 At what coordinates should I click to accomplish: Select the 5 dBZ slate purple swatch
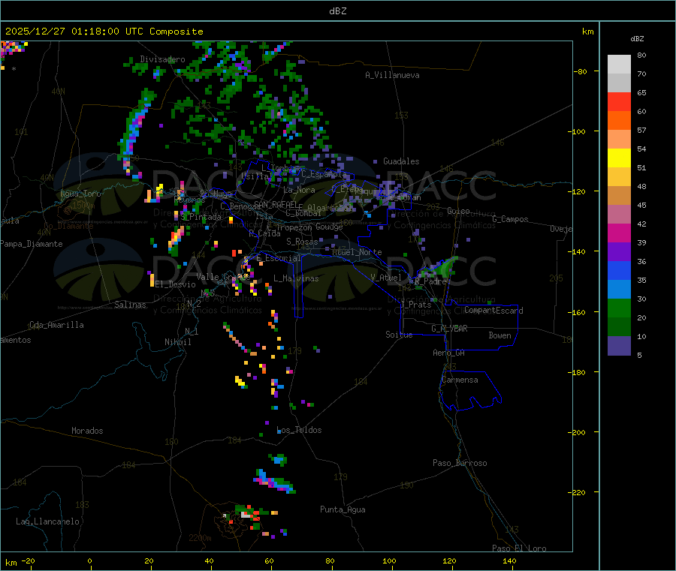(619, 345)
